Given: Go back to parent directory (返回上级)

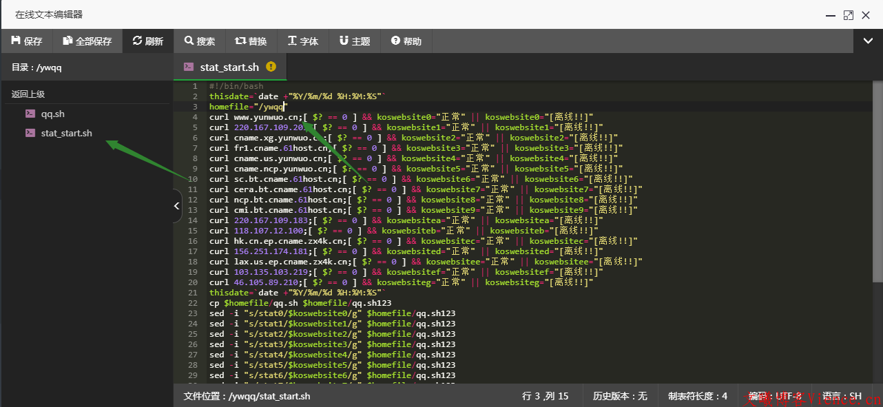Looking at the screenshot, I should (28, 94).
